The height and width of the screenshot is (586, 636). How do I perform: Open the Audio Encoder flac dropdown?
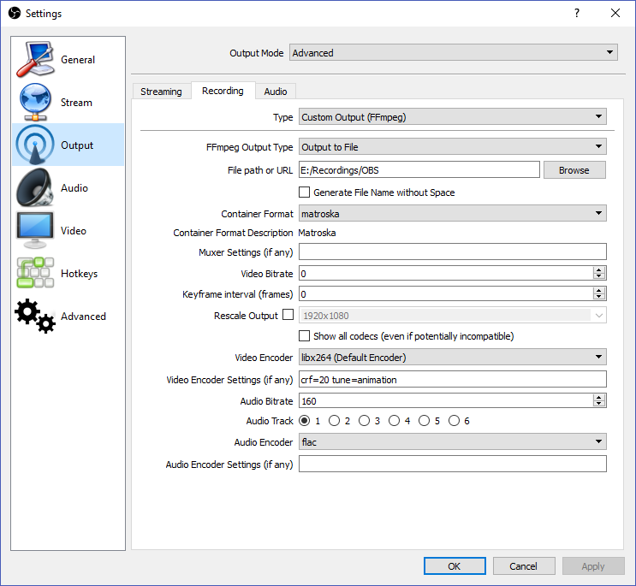[x=452, y=442]
